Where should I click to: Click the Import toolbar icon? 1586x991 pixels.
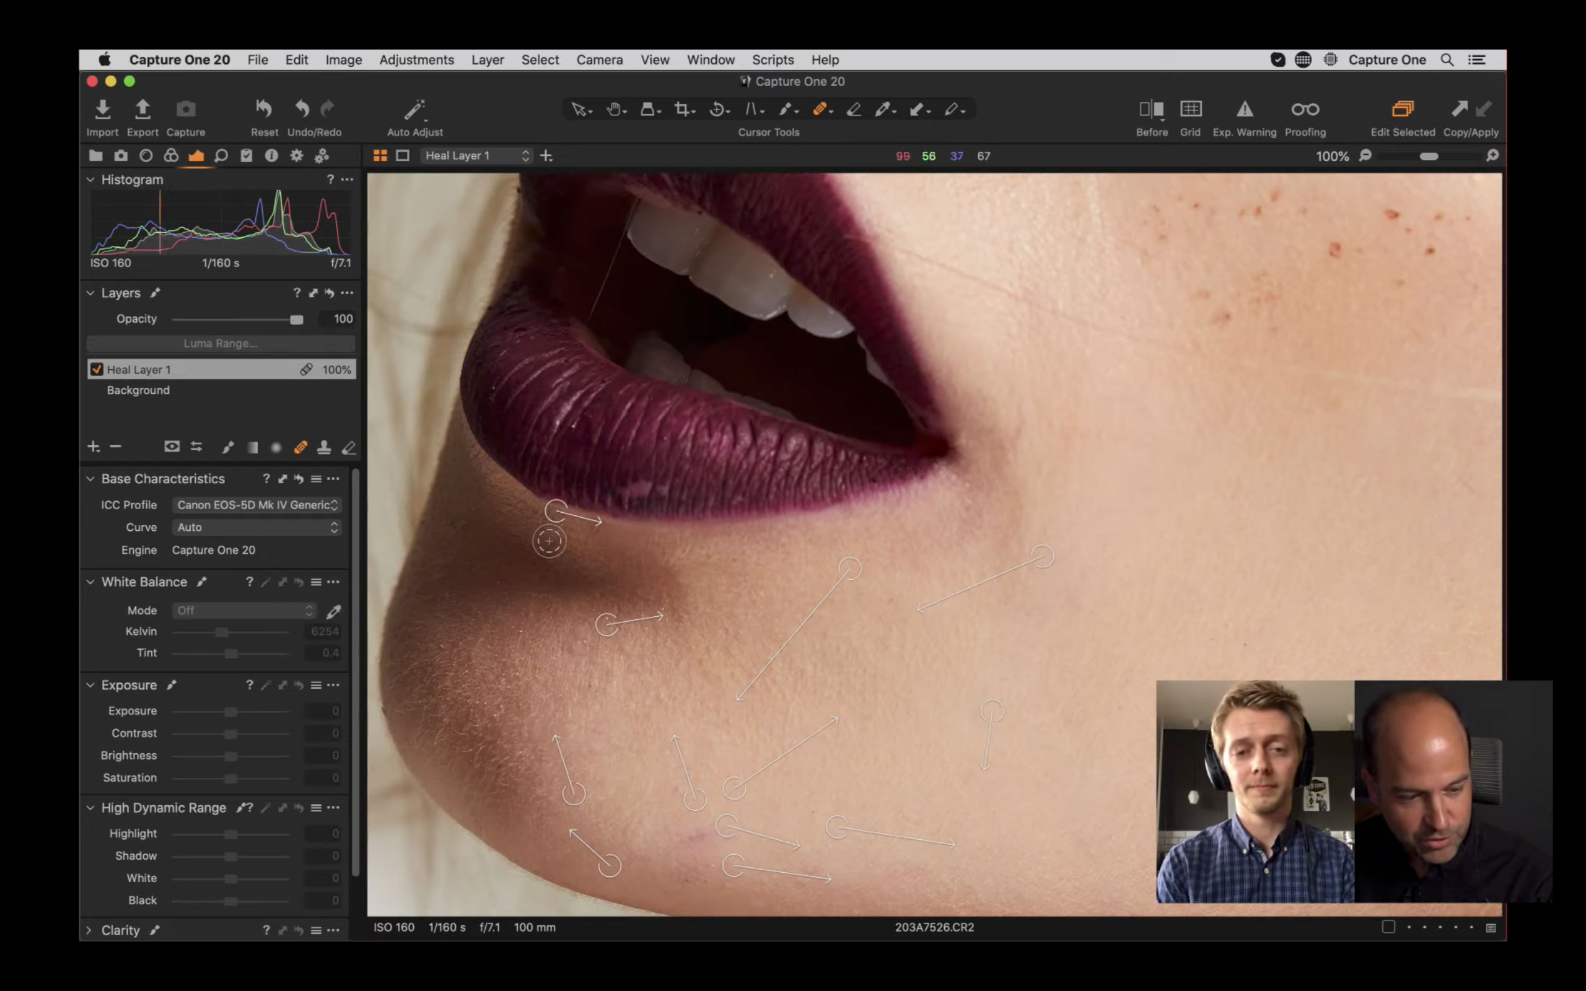click(x=102, y=110)
